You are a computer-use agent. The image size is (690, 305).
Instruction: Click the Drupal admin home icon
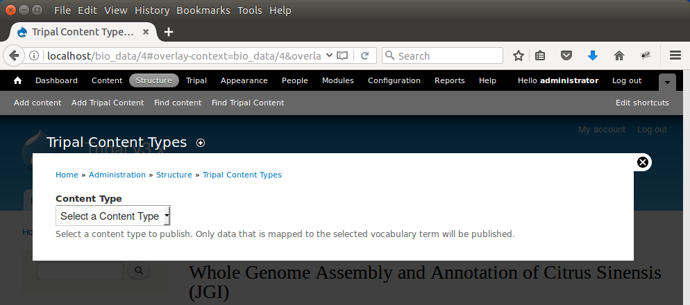tap(18, 80)
